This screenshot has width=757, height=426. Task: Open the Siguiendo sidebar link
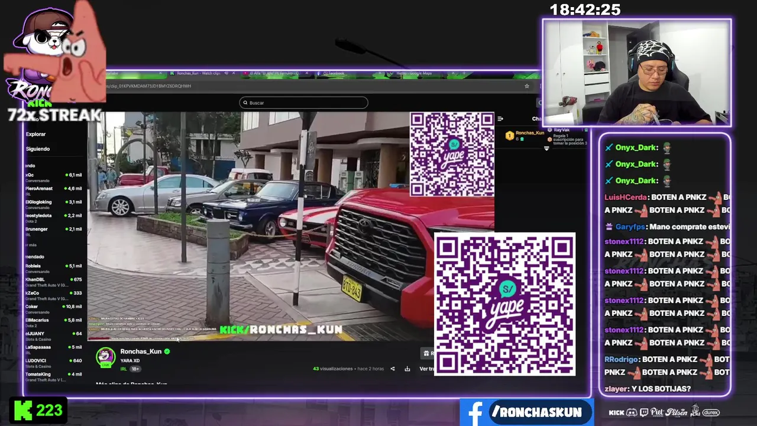coord(38,149)
